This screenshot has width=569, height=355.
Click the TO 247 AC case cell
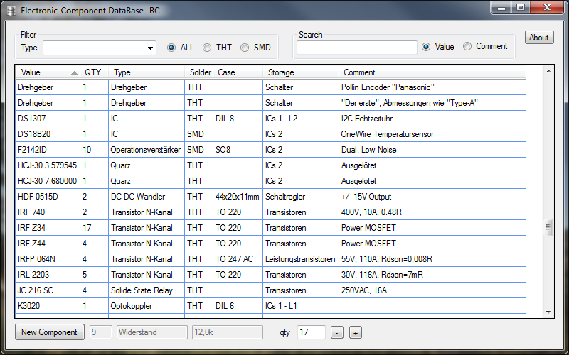pyautogui.click(x=238, y=259)
